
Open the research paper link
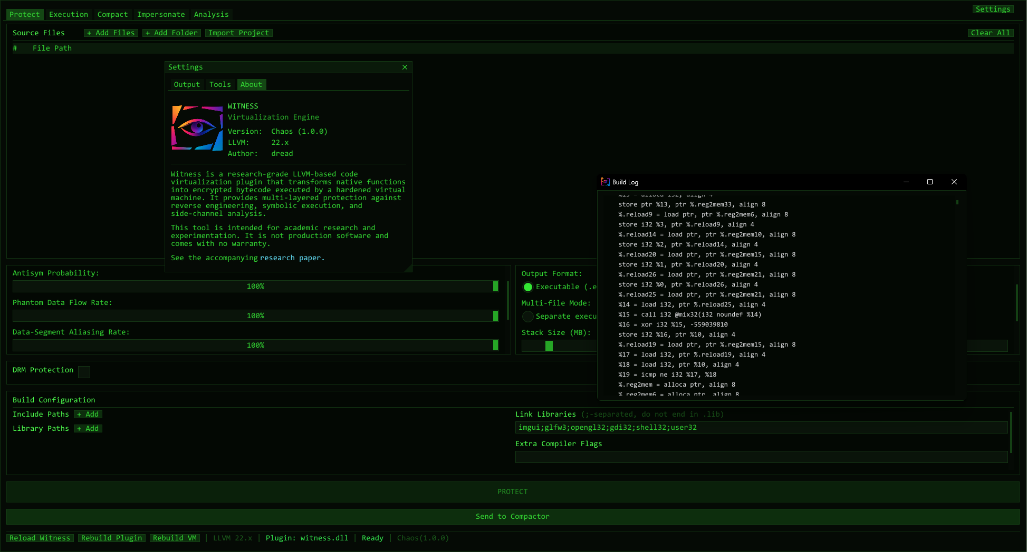click(x=291, y=258)
